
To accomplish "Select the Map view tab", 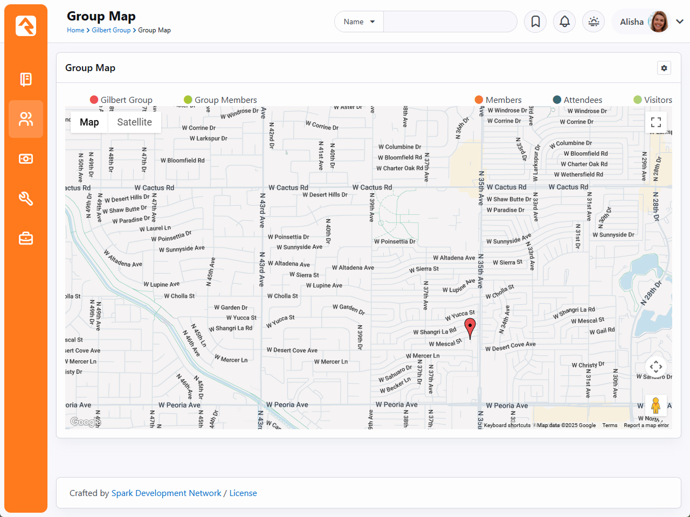I will point(89,122).
